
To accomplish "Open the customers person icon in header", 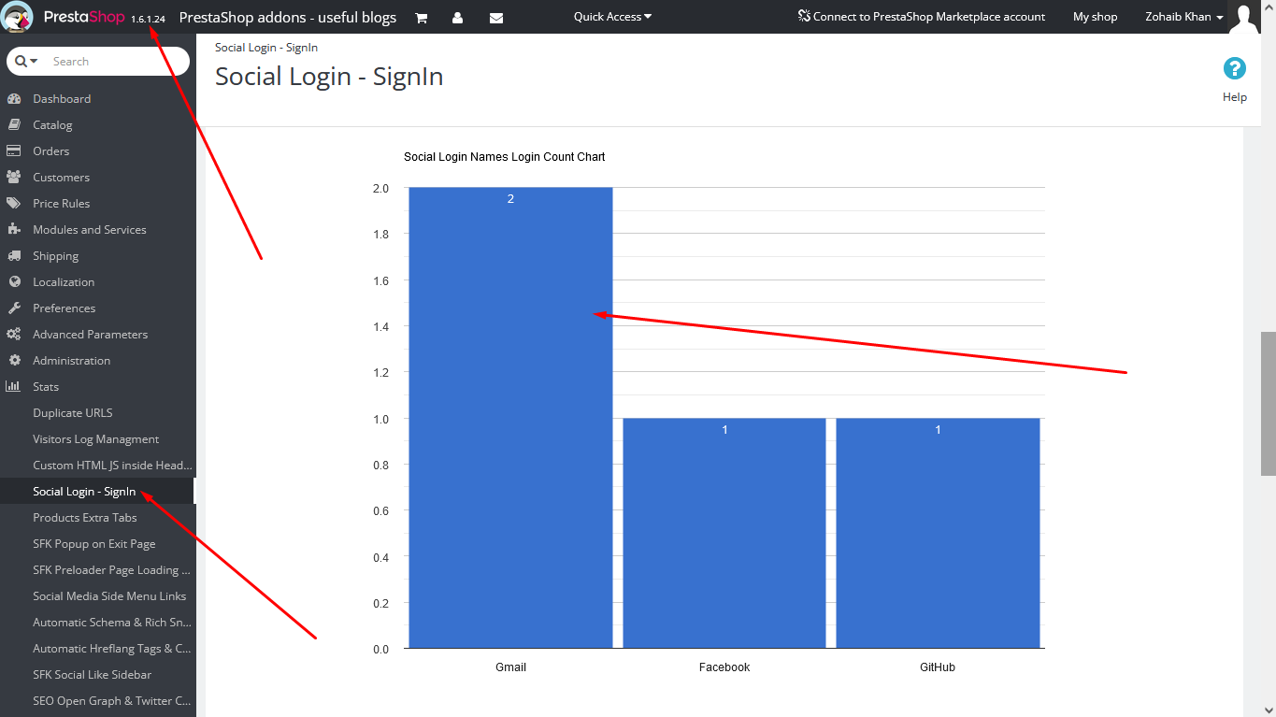I will pos(457,18).
